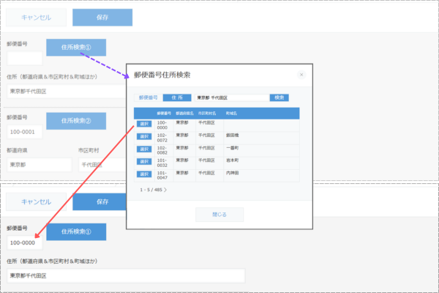
Task: Open 住所検索① in the top form
Action: [76, 48]
